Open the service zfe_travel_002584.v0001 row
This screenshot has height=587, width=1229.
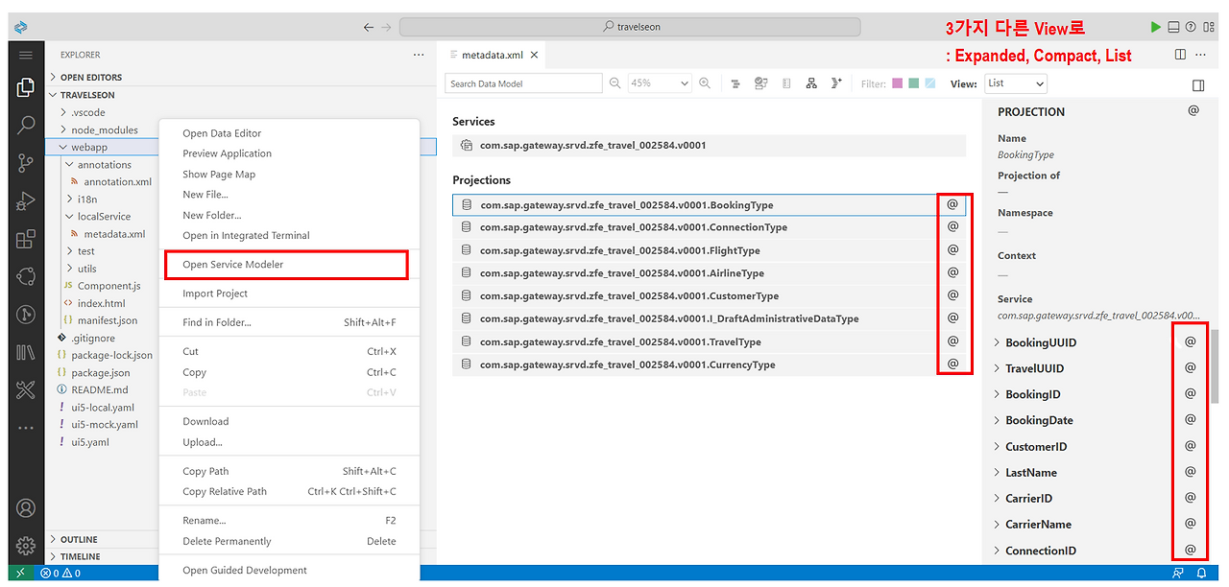709,146
